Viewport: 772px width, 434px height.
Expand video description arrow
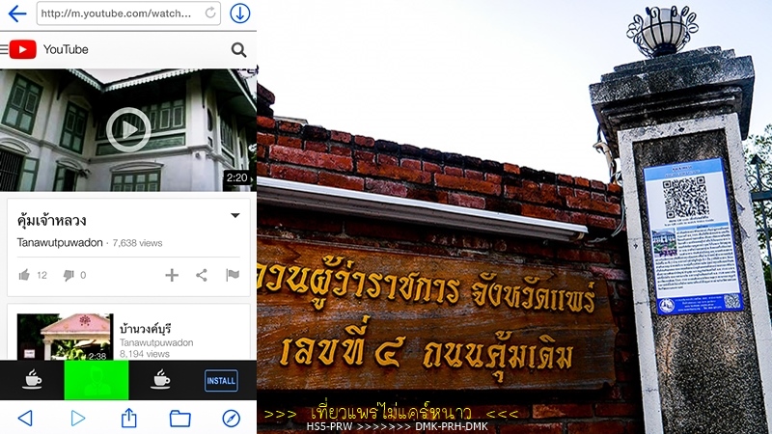235,215
